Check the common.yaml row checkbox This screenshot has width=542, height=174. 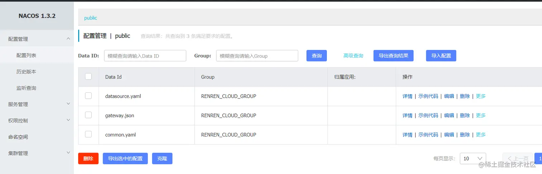pyautogui.click(x=88, y=134)
